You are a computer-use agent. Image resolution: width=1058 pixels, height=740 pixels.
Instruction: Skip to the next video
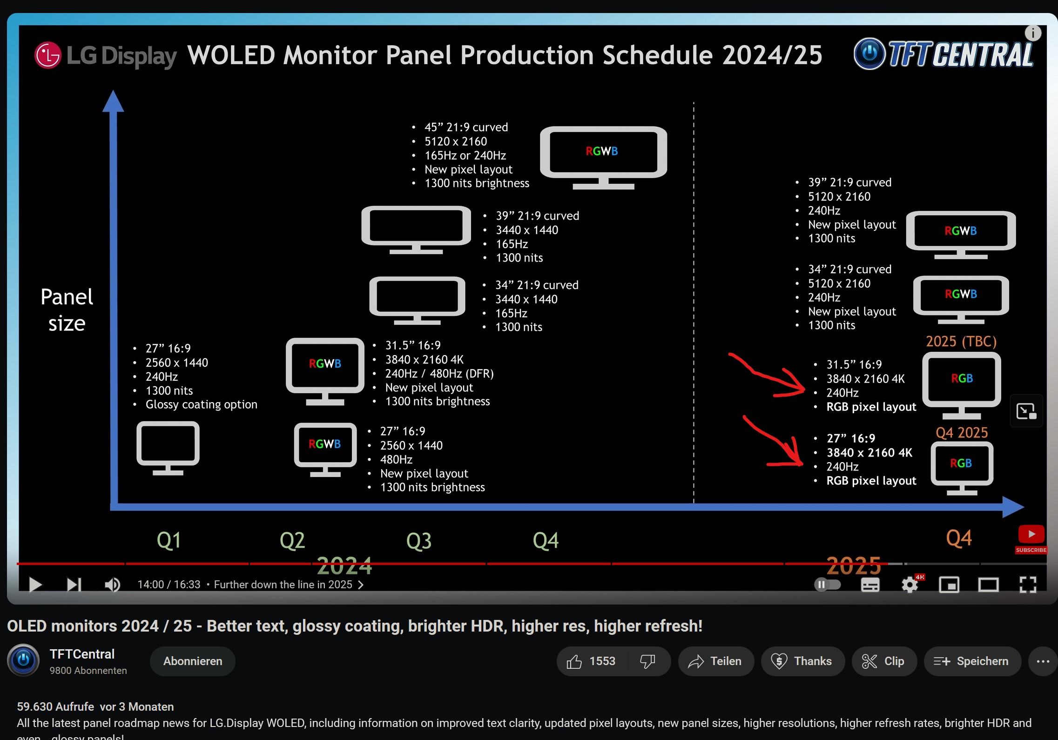point(74,585)
